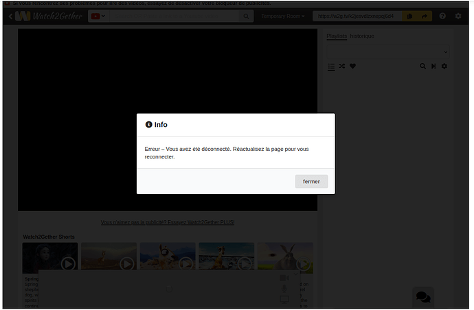
Task: Toggle the webcam camera icon
Action: pos(284,278)
